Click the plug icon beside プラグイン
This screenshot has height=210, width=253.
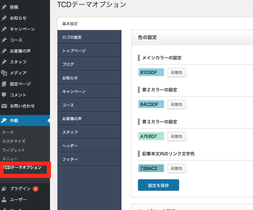tap(4, 189)
